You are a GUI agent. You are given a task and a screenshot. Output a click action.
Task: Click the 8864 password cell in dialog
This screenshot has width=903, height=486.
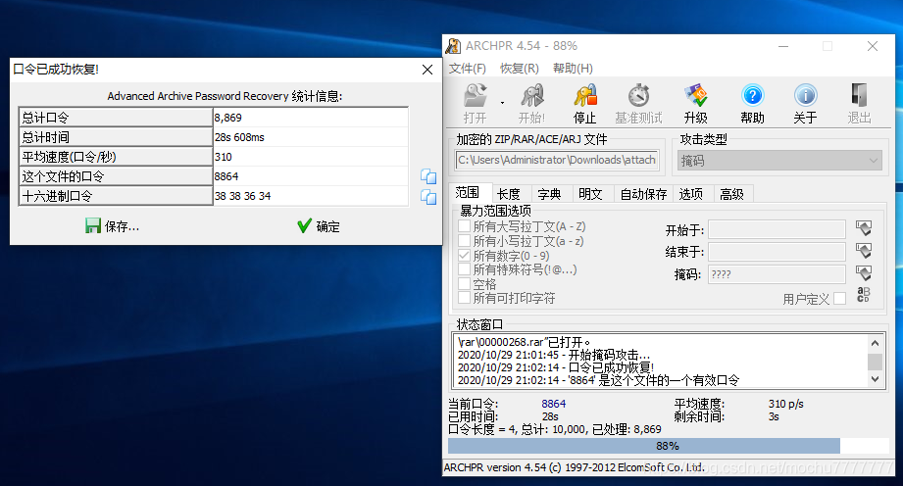tap(310, 176)
